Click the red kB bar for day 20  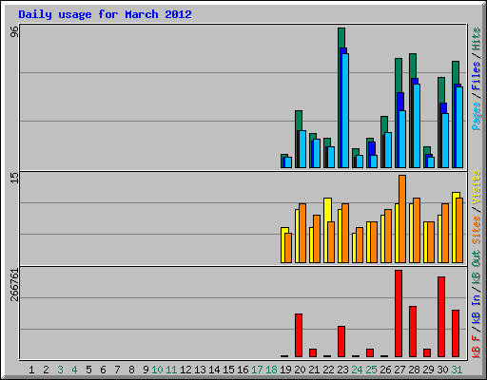coord(299,335)
